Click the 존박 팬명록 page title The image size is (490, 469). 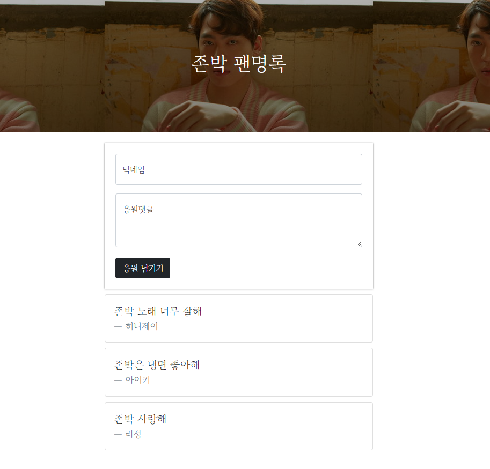(238, 64)
